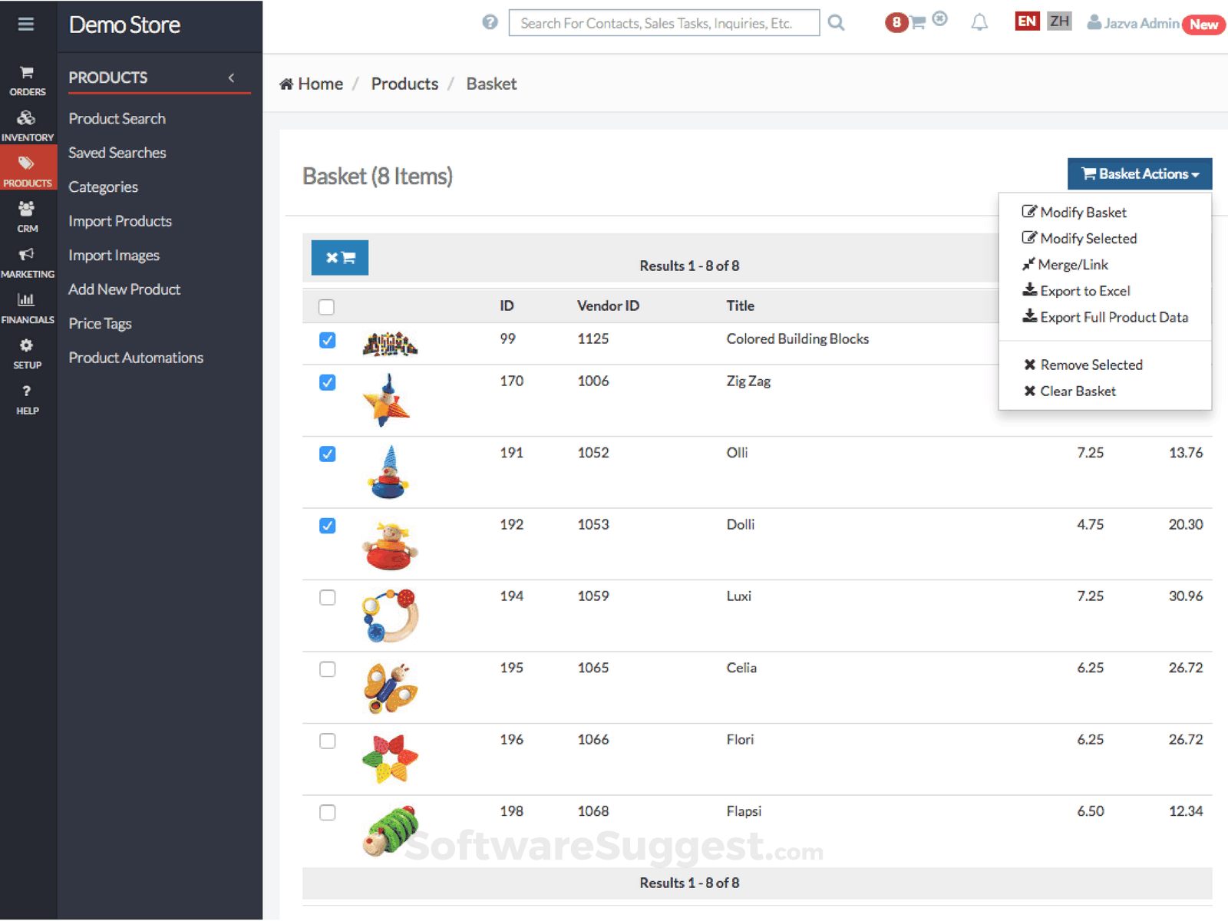Select Export to Excel from the menu

click(1084, 290)
